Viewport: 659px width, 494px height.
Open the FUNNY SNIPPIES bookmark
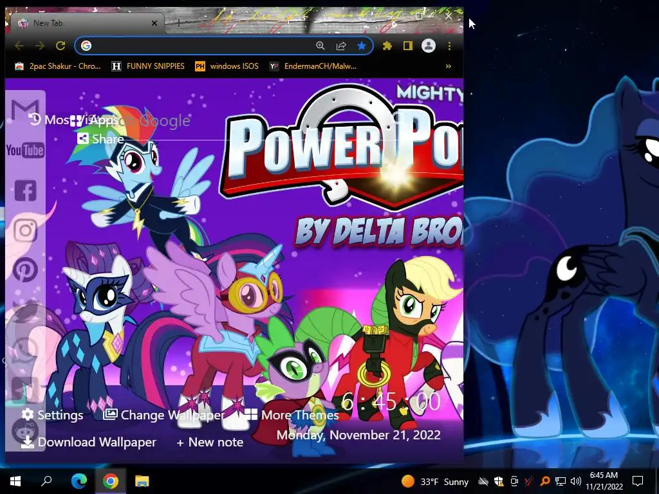point(148,66)
